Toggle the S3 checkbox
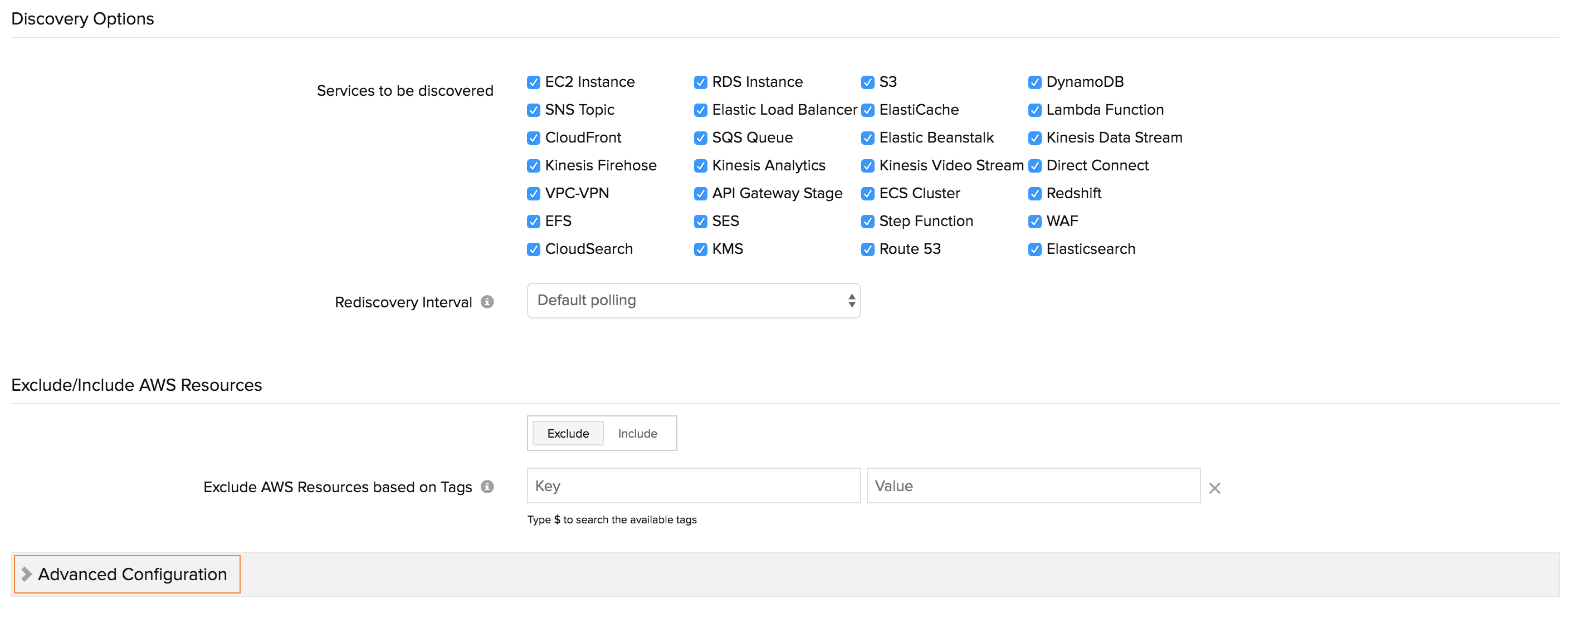 click(x=868, y=82)
